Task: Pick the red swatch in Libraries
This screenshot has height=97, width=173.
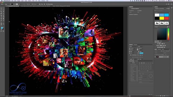Action: (x=167, y=18)
